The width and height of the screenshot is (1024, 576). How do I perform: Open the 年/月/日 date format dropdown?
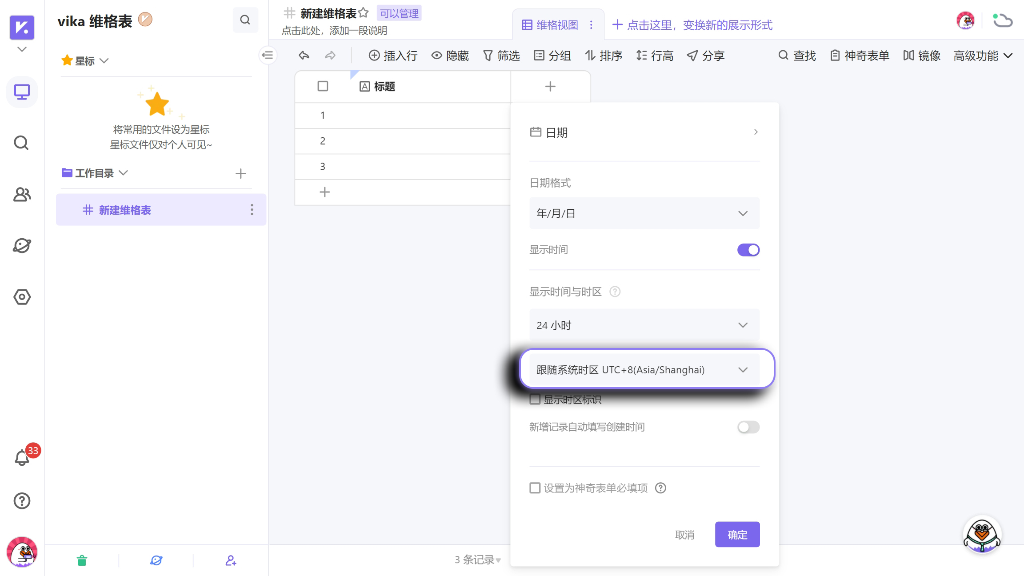pos(644,213)
